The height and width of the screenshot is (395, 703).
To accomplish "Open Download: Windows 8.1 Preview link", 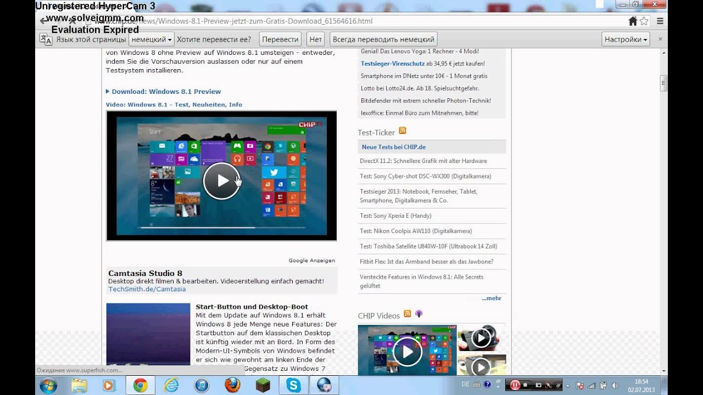I will point(166,92).
